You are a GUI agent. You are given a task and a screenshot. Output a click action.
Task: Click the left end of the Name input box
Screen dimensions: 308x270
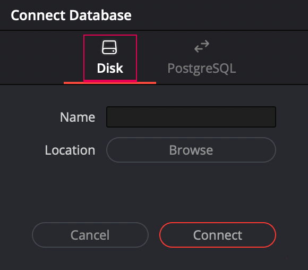111,117
